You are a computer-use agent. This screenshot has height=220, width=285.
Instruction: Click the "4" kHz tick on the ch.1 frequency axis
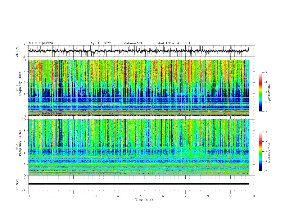[x=26, y=94]
